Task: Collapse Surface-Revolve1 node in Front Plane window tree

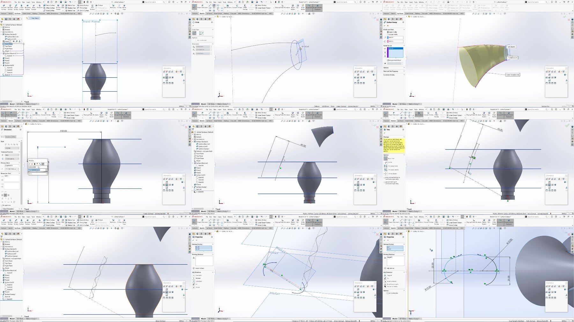Action: pos(2,54)
